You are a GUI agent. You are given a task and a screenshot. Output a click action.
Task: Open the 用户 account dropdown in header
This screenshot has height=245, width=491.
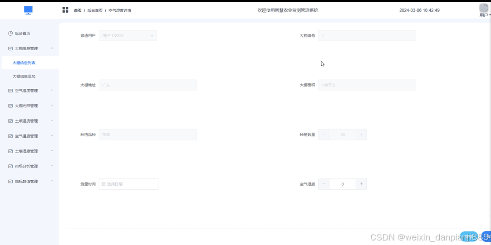tap(485, 15)
